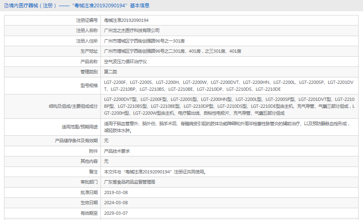This screenshot has width=363, height=220.
Task: Select the registration number 粤械注准20192090194 value
Action: (x=126, y=20)
